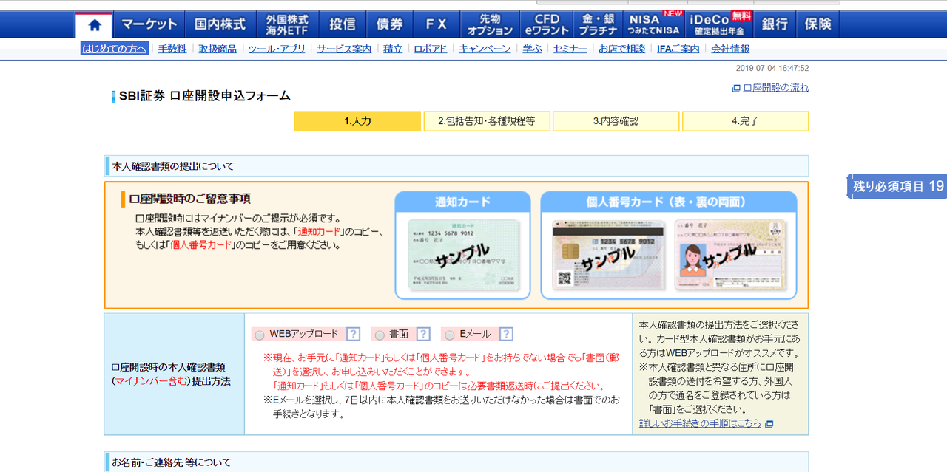Click the 残り必須項目 19 badge

(x=897, y=186)
